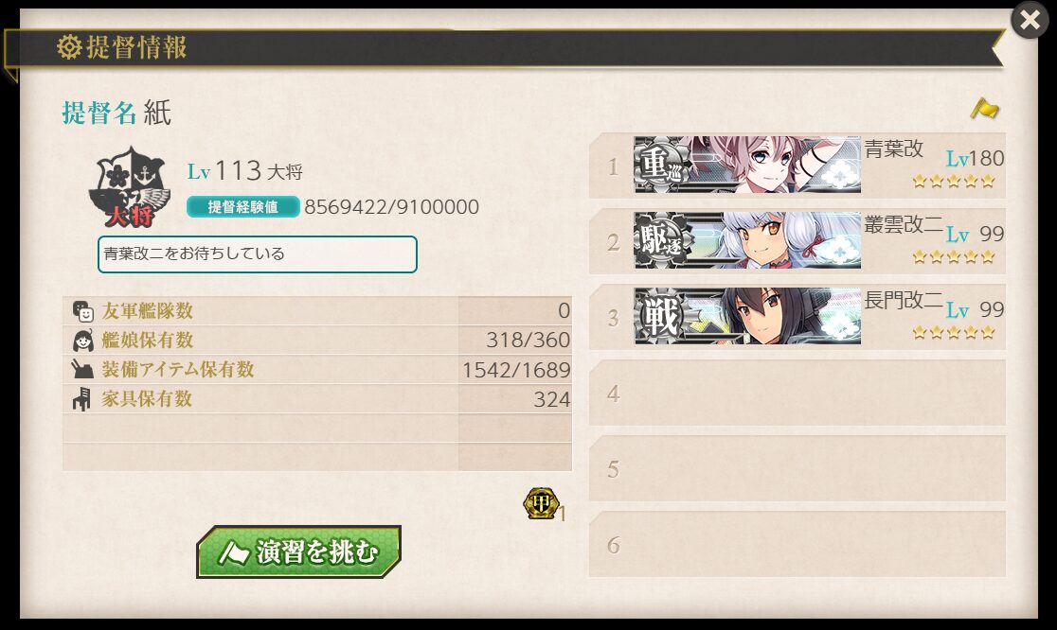Click empty fleet slot 5

pos(797,468)
